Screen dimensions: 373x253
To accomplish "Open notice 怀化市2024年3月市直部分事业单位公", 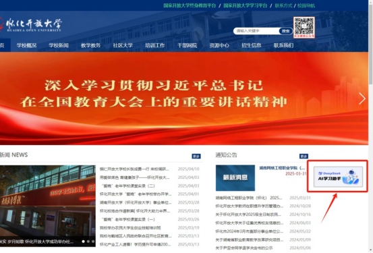I will 250,231.
